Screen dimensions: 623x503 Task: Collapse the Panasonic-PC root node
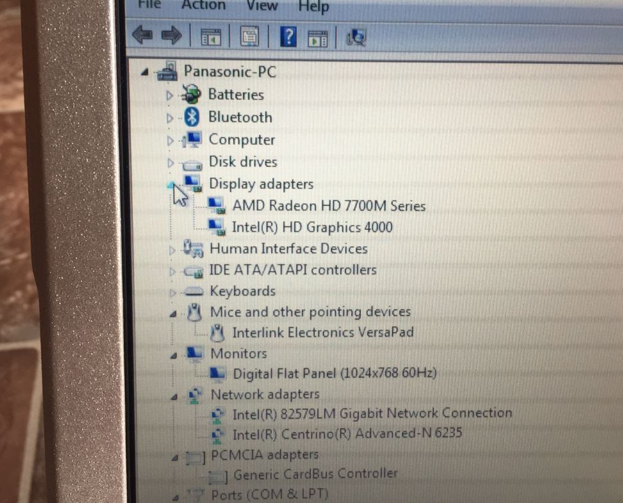145,72
